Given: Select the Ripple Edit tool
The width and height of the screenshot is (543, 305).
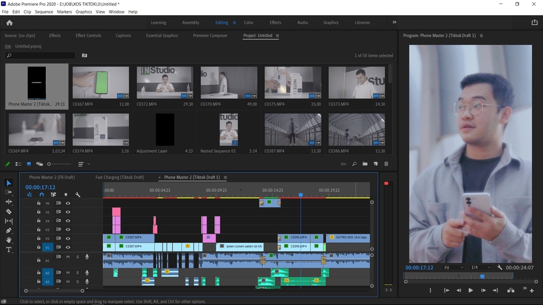Looking at the screenshot, I should click(8, 202).
